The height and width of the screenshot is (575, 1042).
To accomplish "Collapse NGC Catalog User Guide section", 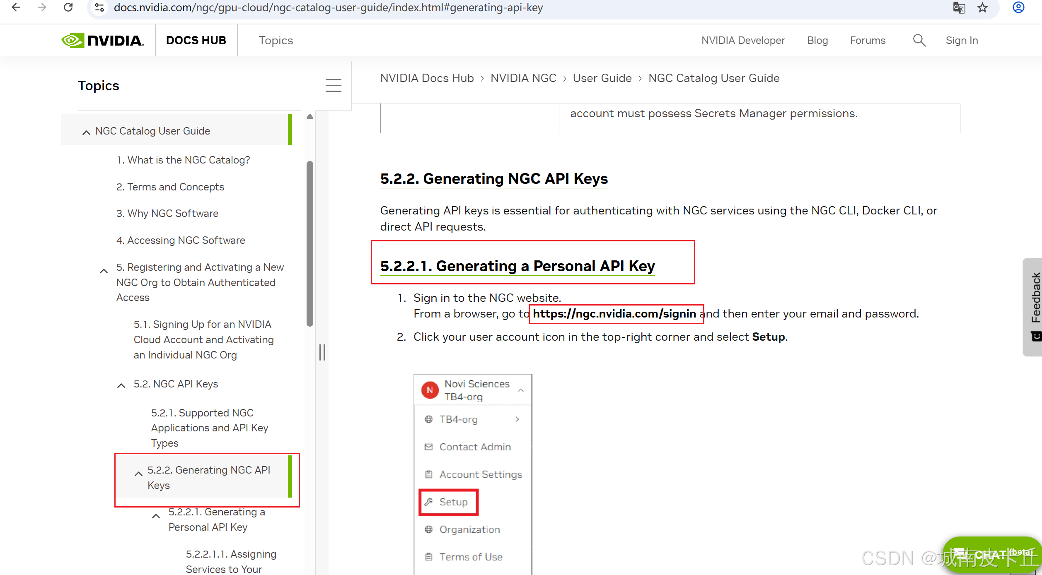I will click(86, 132).
